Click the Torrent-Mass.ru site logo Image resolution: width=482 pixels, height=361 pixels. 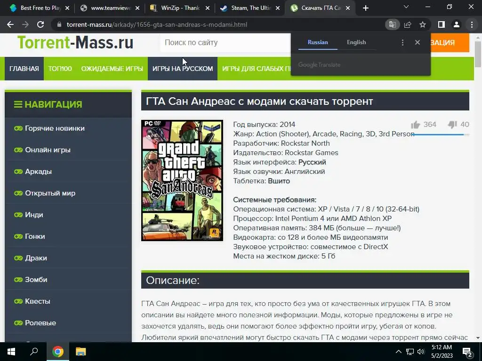coord(75,42)
